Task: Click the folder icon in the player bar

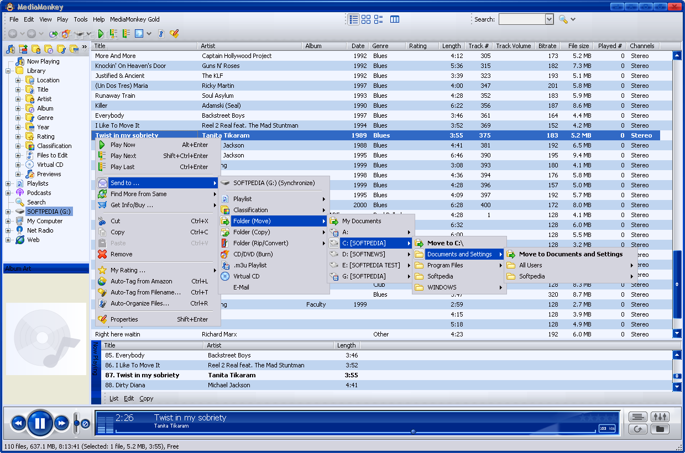Action: [660, 429]
